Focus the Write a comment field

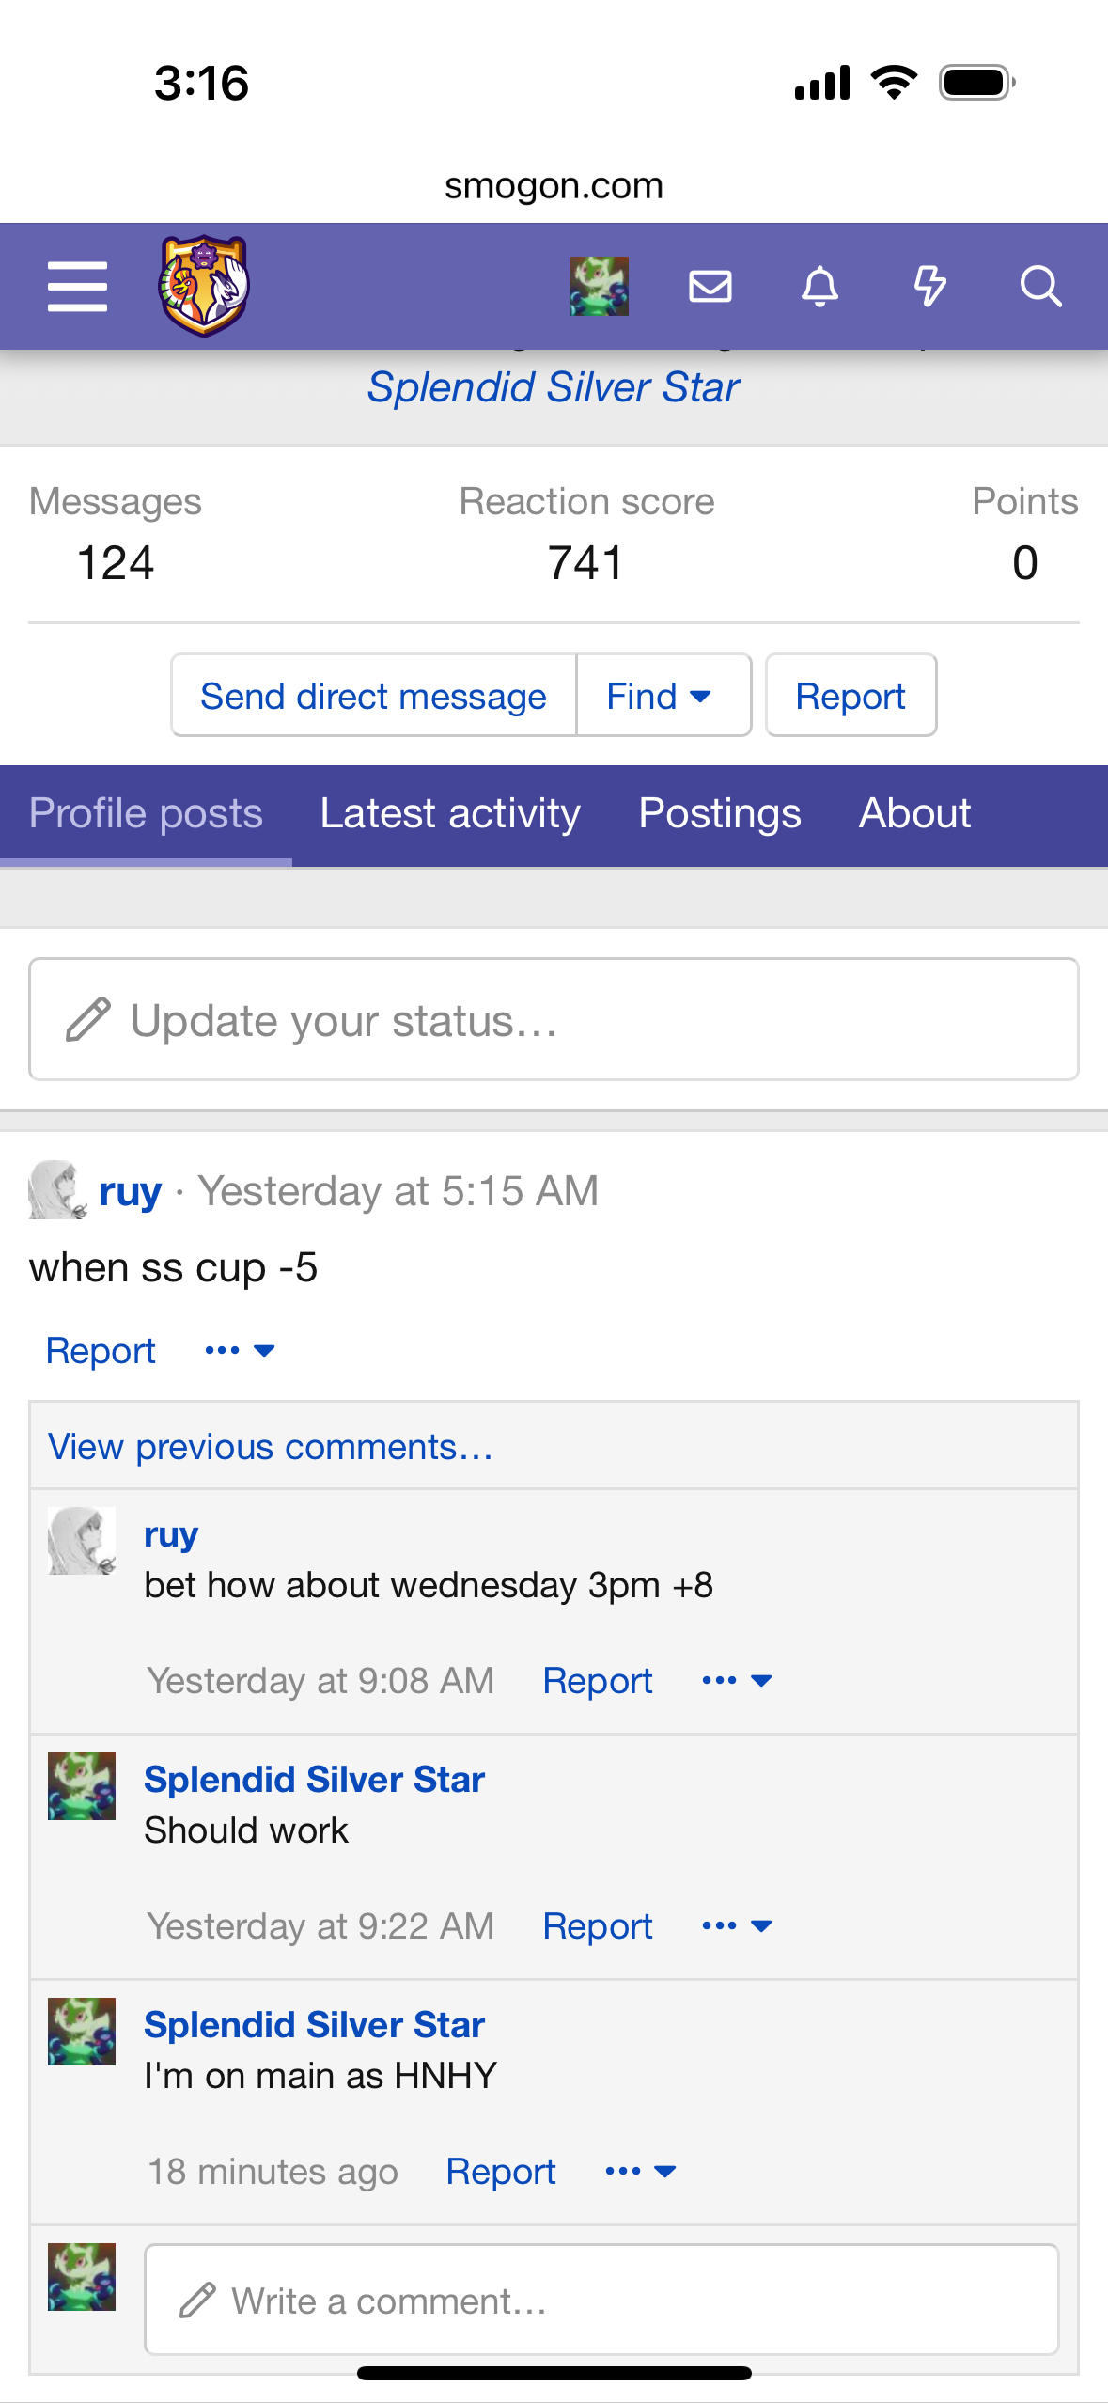(x=601, y=2300)
